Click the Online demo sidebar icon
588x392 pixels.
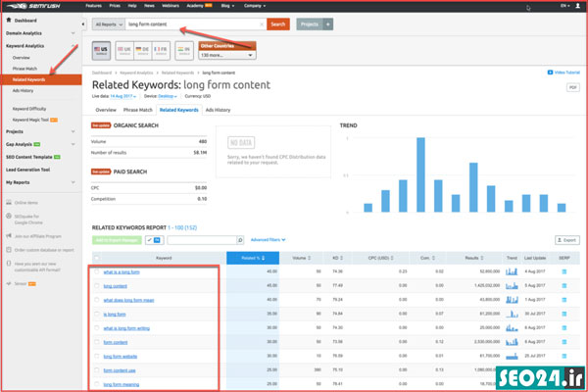tap(9, 203)
